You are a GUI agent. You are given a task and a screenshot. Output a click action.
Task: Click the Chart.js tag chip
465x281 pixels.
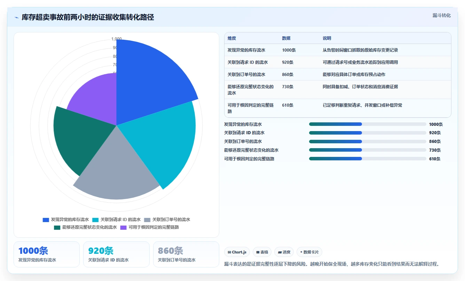tap(237, 252)
